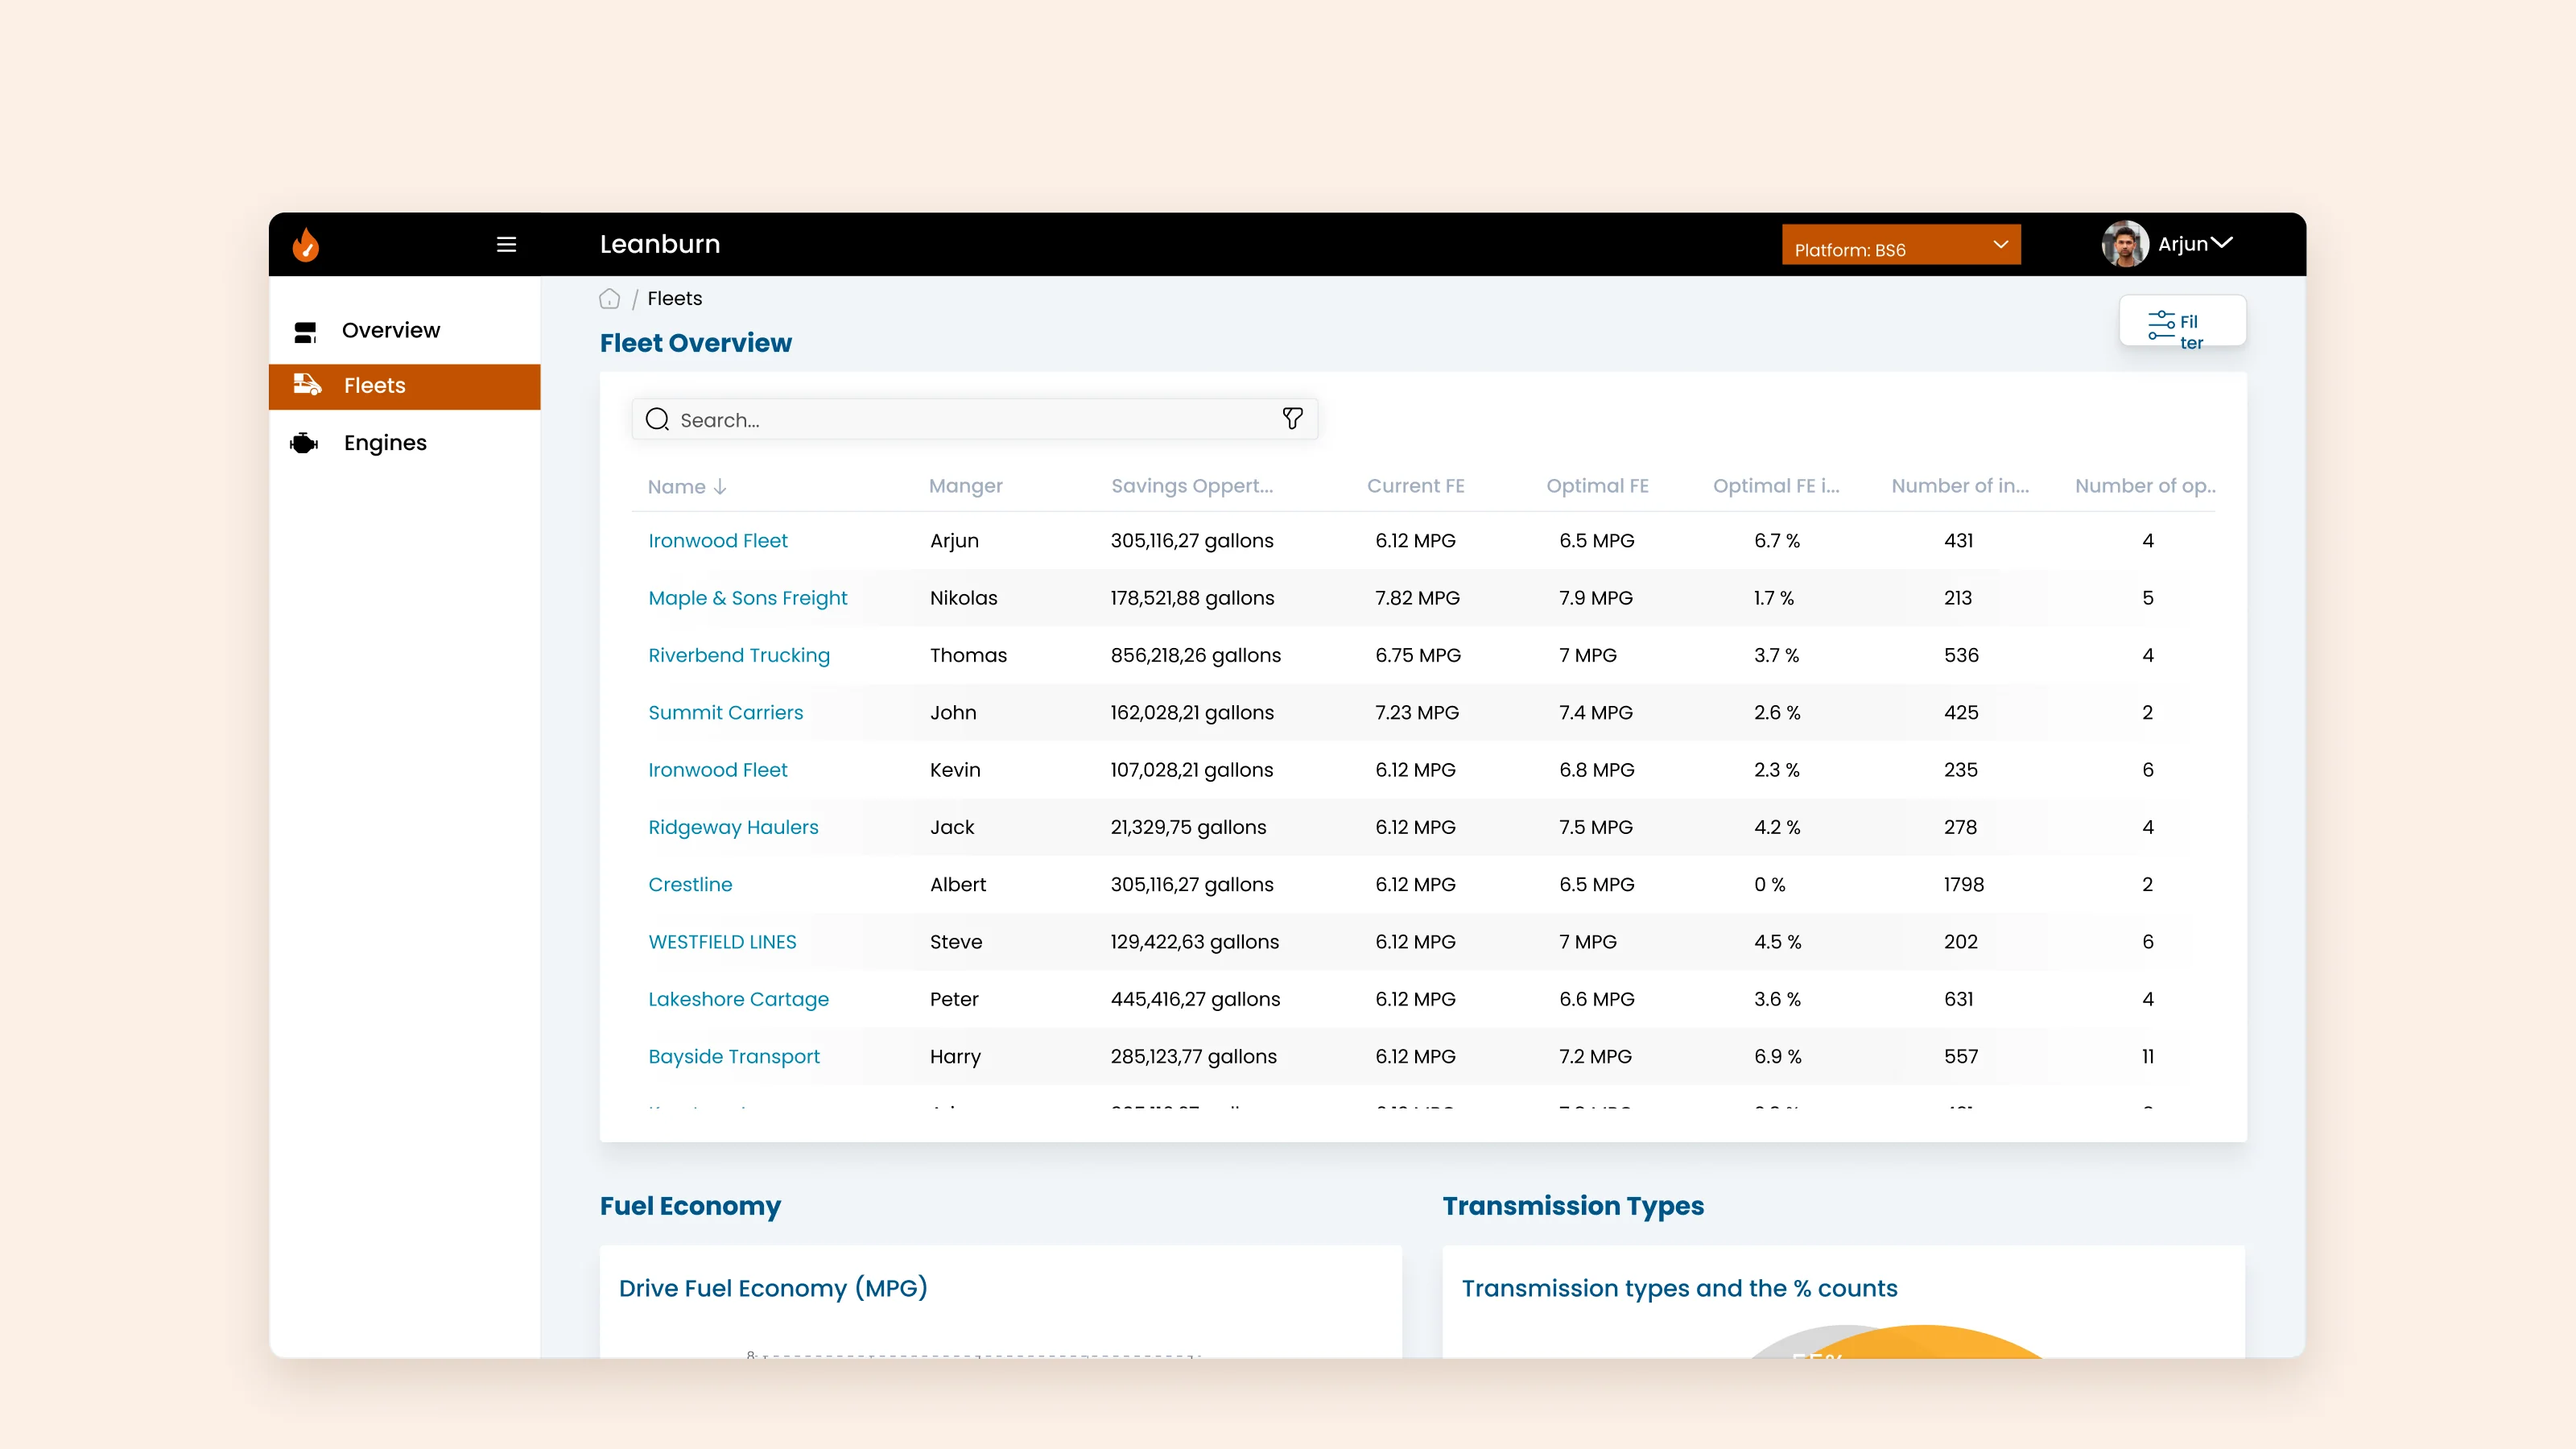Open the Lakeshore Cartage link
The width and height of the screenshot is (2576, 1449).
click(738, 999)
